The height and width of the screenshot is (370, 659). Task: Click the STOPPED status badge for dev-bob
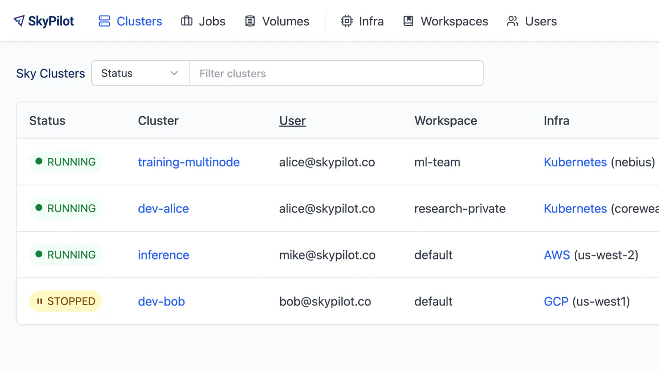pyautogui.click(x=65, y=301)
